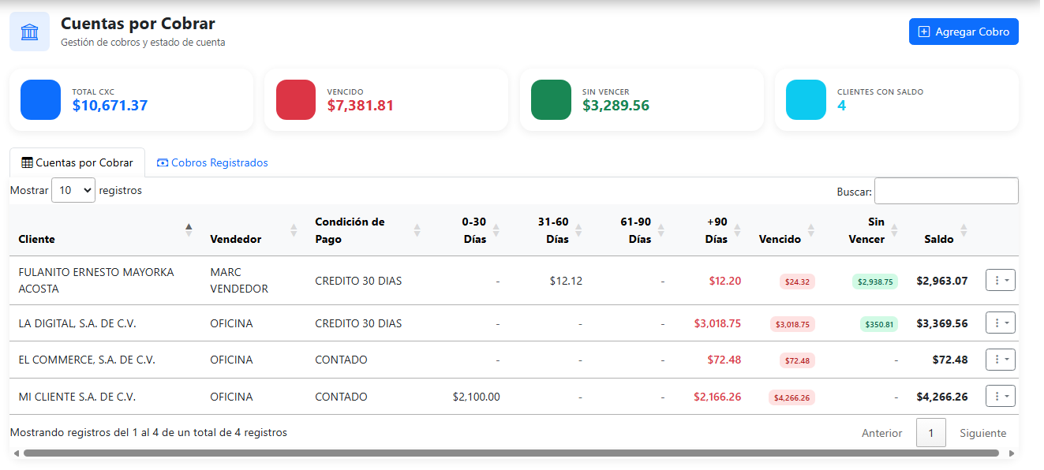Click inside the Buscar search field
1044x470 pixels.
pyautogui.click(x=945, y=190)
